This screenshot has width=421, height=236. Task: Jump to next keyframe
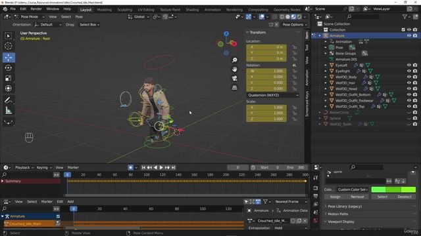point(167,168)
